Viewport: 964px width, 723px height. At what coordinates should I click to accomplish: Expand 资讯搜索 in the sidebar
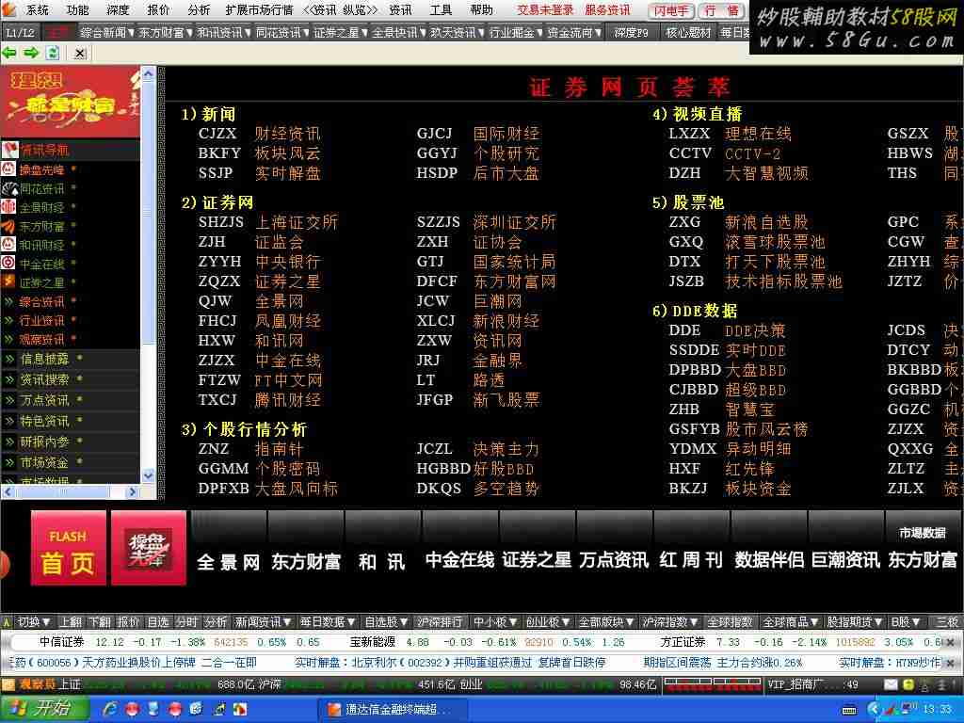[44, 379]
